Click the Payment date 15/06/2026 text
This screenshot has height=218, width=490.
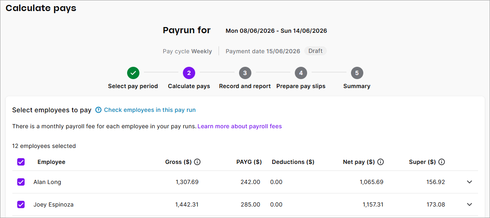pos(263,51)
